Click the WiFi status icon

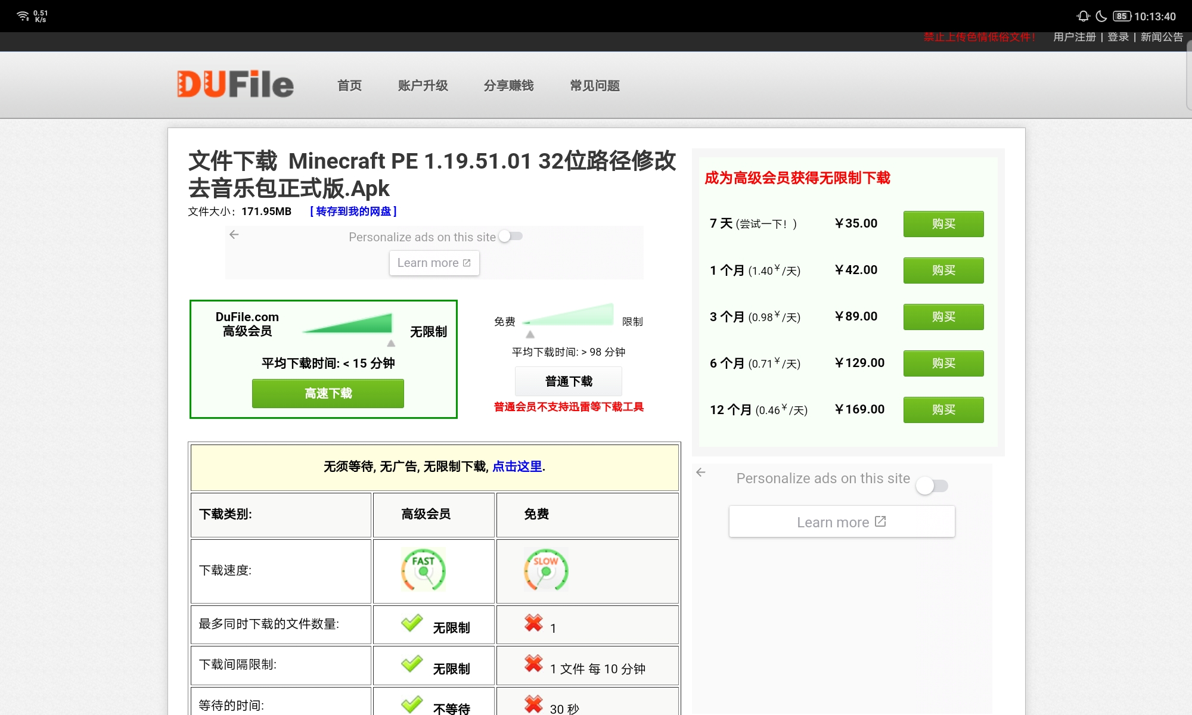(x=23, y=16)
